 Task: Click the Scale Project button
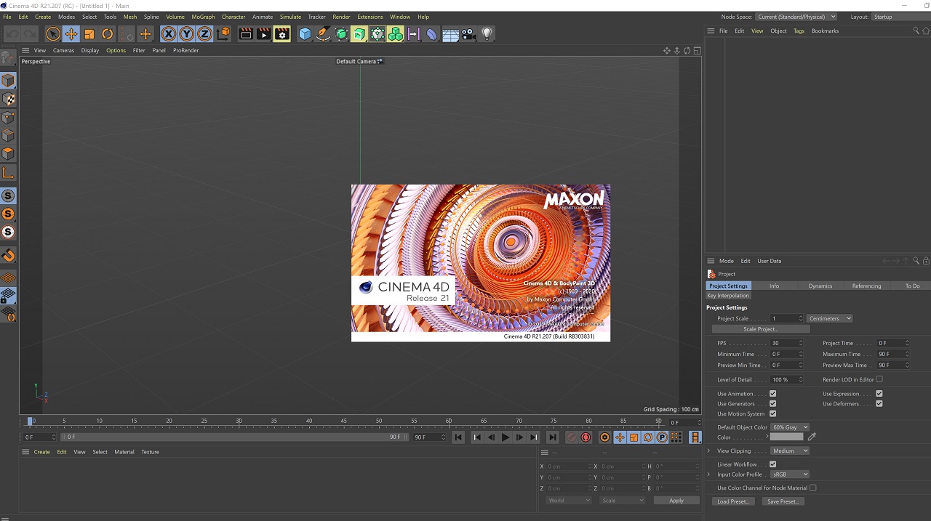tap(760, 329)
